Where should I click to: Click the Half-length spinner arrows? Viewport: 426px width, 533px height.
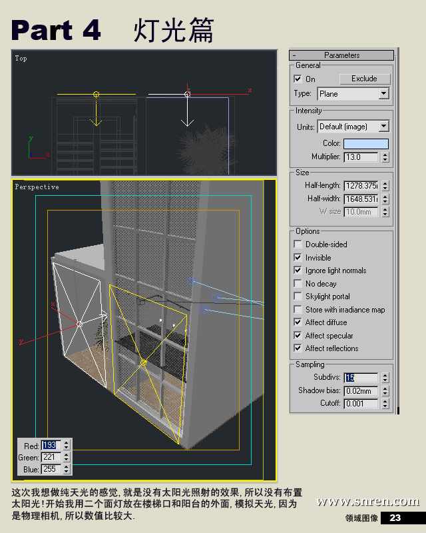(385, 186)
